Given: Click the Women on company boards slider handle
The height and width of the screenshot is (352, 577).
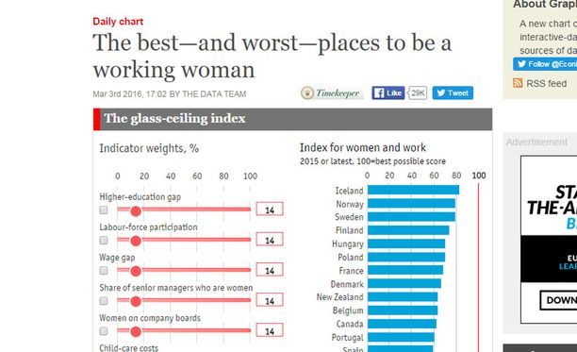Looking at the screenshot, I should click(x=136, y=332).
